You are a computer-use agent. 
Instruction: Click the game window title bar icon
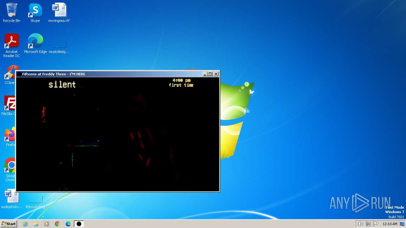19,74
